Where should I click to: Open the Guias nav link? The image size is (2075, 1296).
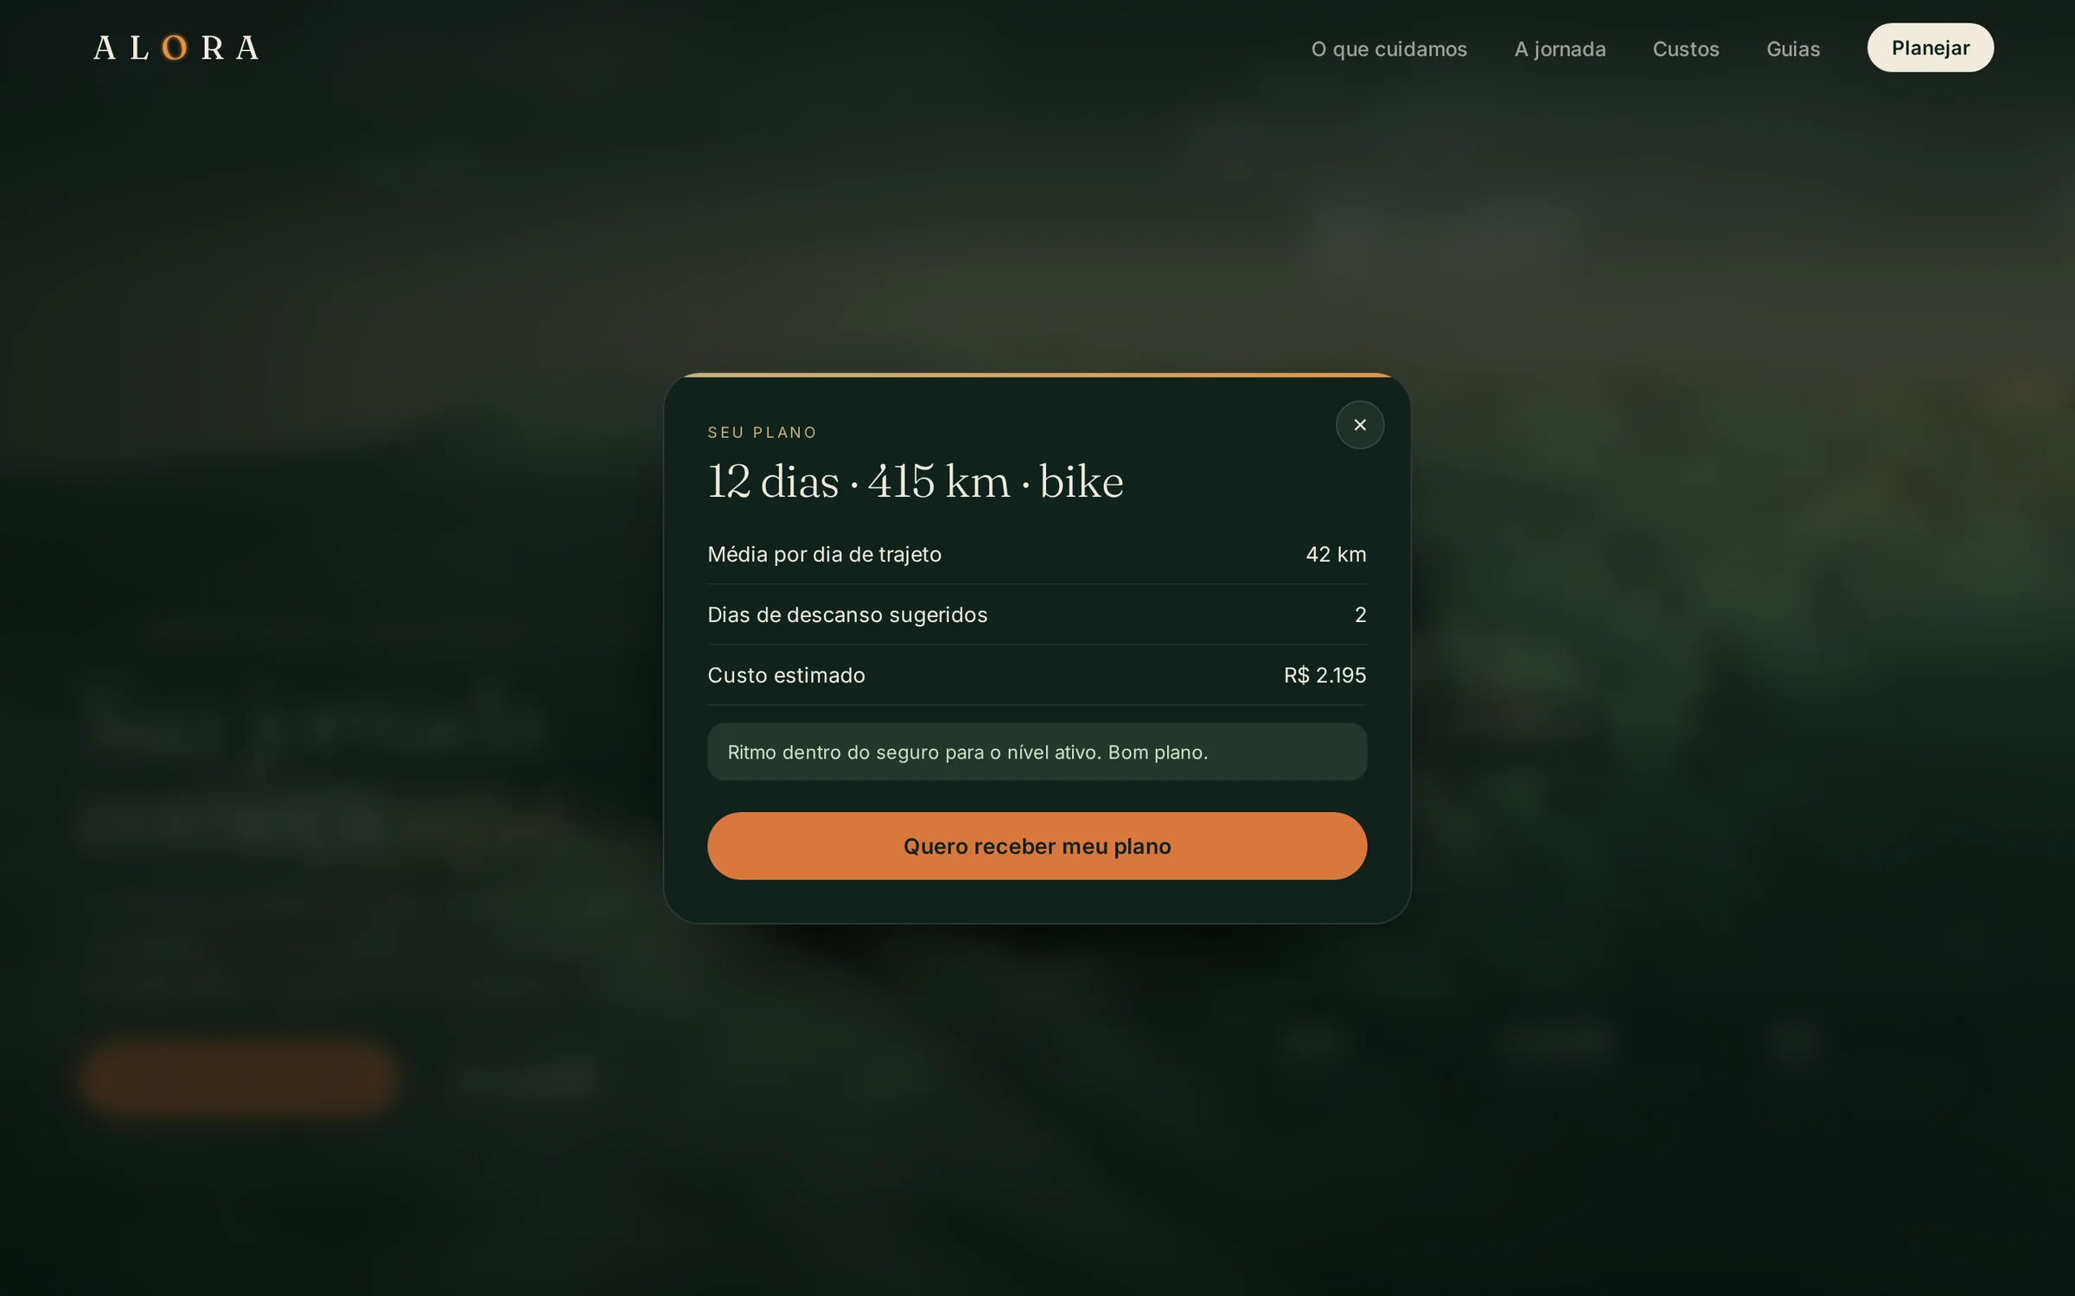pos(1793,48)
